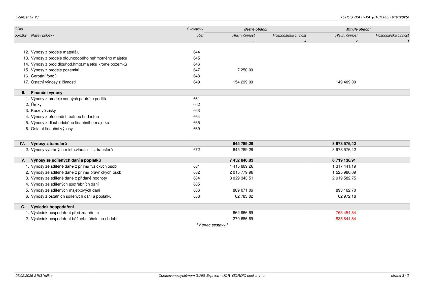This screenshot has width=424, height=300.
Task: Click the Čerpání fondů row label
Action: [x=44, y=76]
